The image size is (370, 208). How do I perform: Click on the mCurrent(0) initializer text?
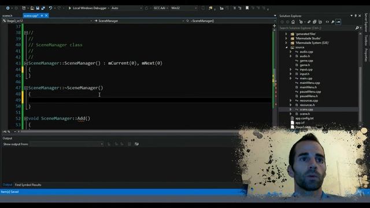[122, 63]
